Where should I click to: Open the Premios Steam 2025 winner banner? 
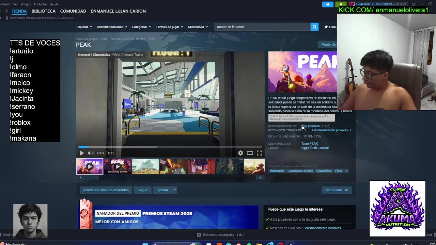tap(169, 217)
